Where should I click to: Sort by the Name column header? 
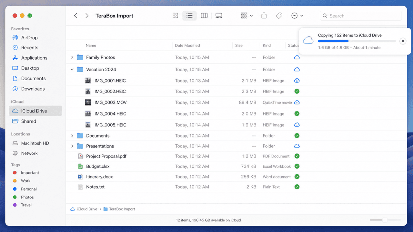[91, 45]
